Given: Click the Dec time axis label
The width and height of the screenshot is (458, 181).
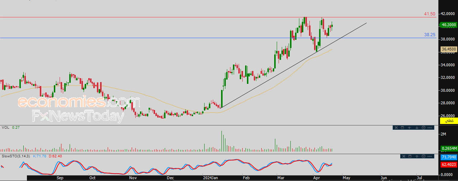Looking at the screenshot, I should 170,178.
